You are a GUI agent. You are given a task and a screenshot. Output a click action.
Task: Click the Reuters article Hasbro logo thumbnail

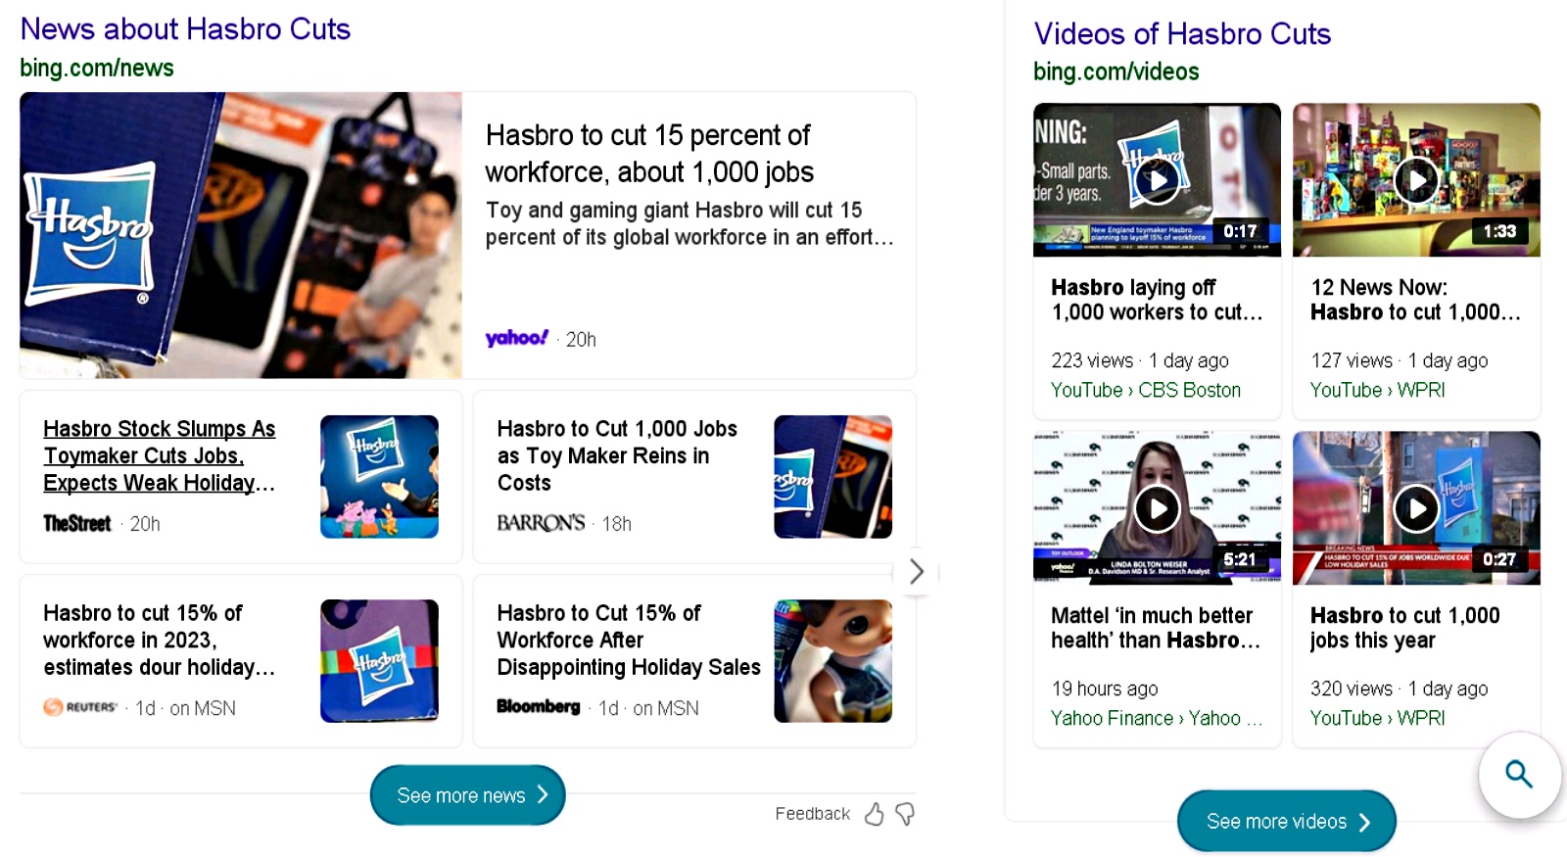point(379,661)
